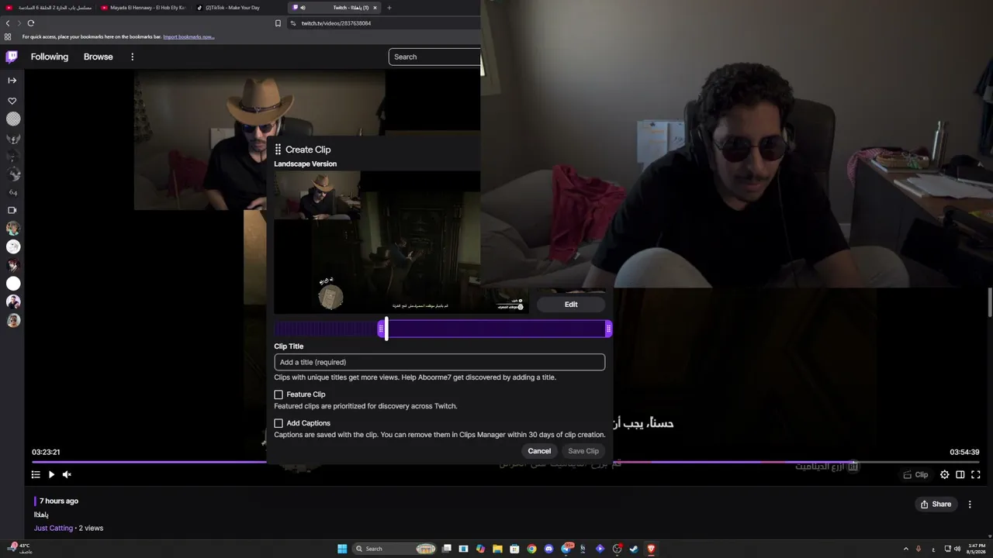Toggle theatre mode in player
This screenshot has height=558, width=993.
coord(960,474)
